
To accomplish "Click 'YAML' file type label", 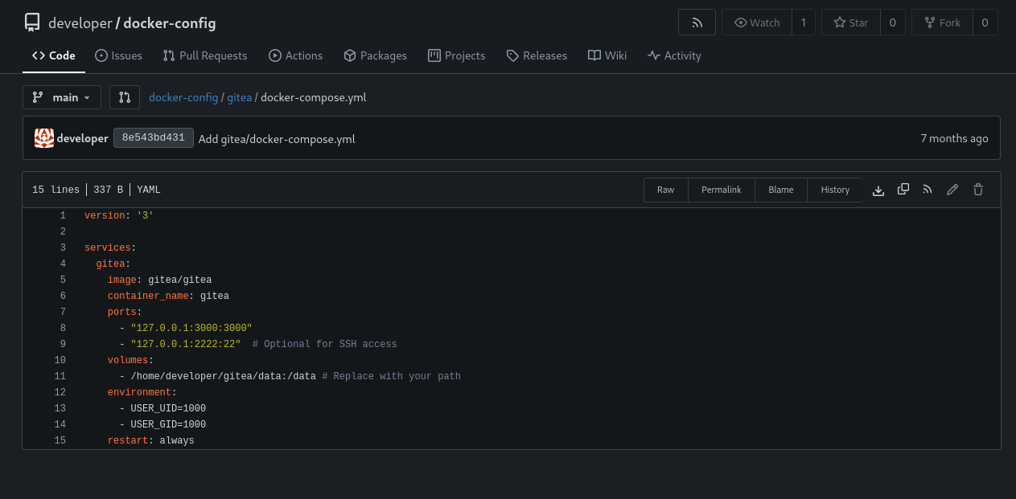I will pos(149,190).
